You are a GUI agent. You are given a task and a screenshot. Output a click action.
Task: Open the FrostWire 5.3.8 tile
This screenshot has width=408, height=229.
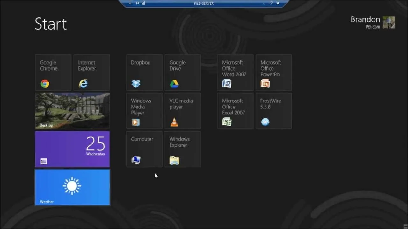274,111
